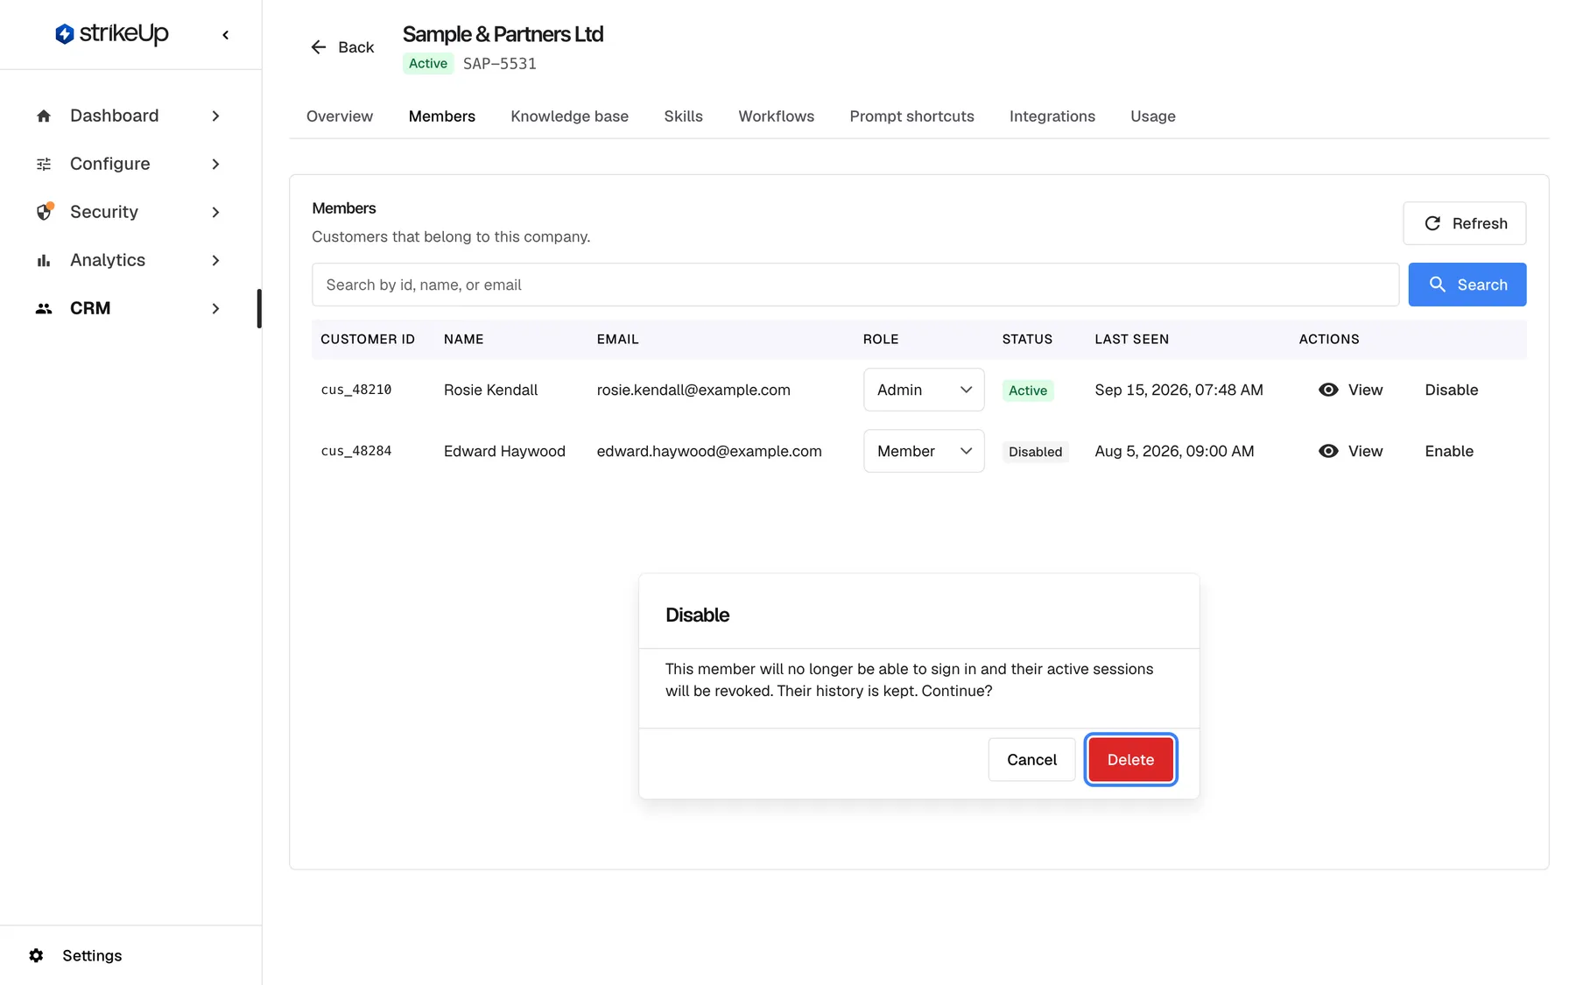Image resolution: width=1576 pixels, height=985 pixels.
Task: Click the Configure sliders icon
Action: [x=44, y=165]
